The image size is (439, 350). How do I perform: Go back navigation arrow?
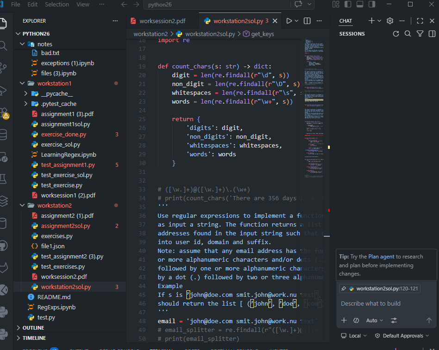pyautogui.click(x=124, y=5)
